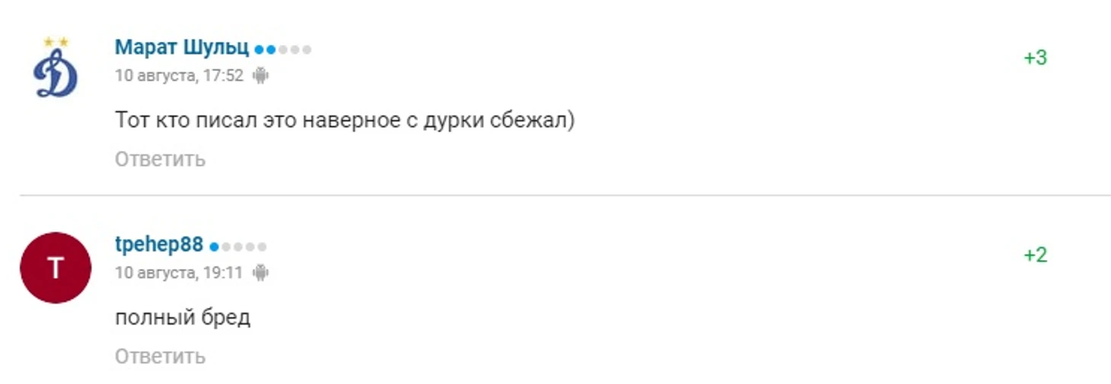Reply via Ответить under Марат Шульц's comment
The image size is (1111, 384).
pyautogui.click(x=160, y=159)
